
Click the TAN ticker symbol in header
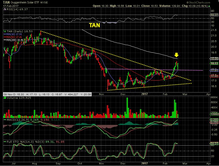(6, 2)
